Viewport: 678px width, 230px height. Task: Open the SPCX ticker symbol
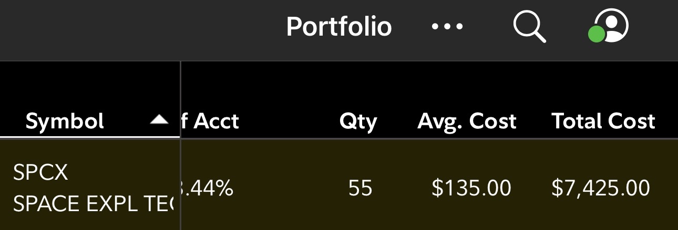[x=40, y=172]
